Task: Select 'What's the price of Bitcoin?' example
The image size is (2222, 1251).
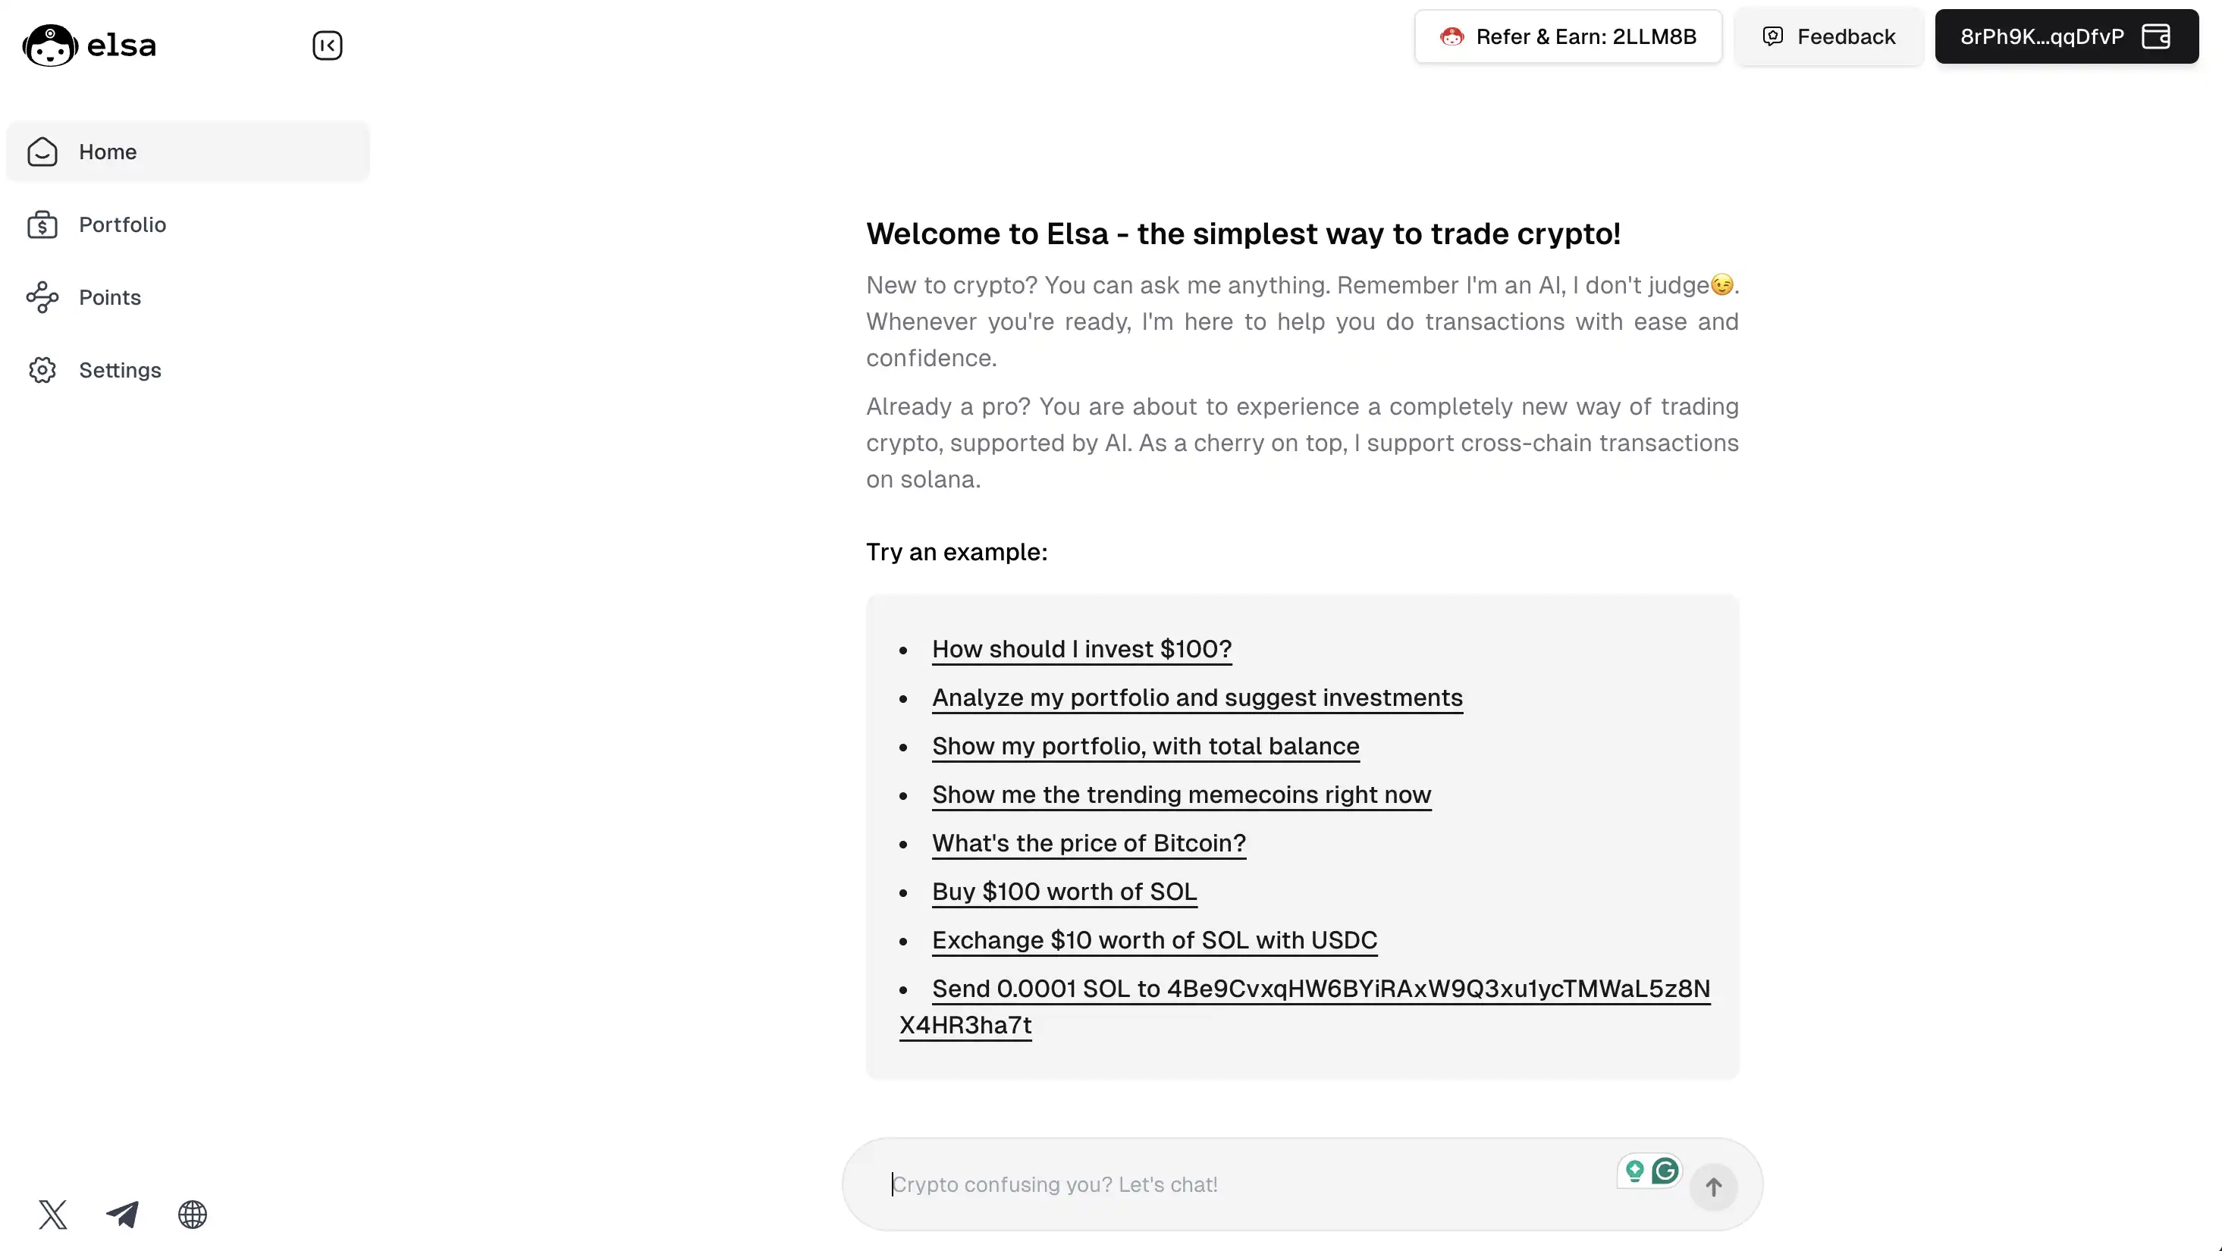Action: click(x=1088, y=842)
